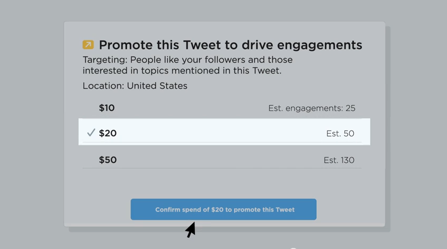Click the highlighted $20 row's empty middle area

[x=222, y=133]
